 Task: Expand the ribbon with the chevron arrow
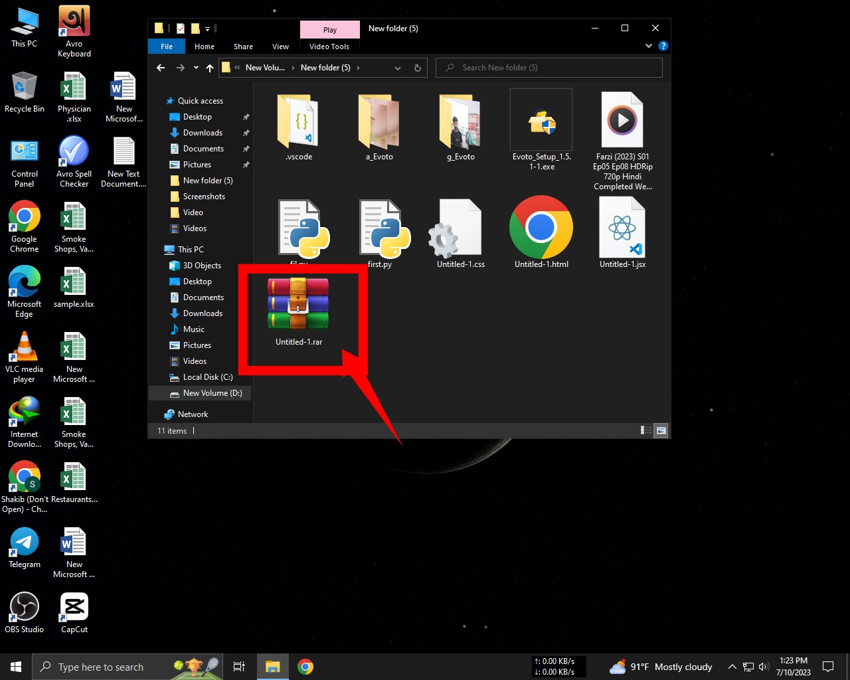pos(649,46)
